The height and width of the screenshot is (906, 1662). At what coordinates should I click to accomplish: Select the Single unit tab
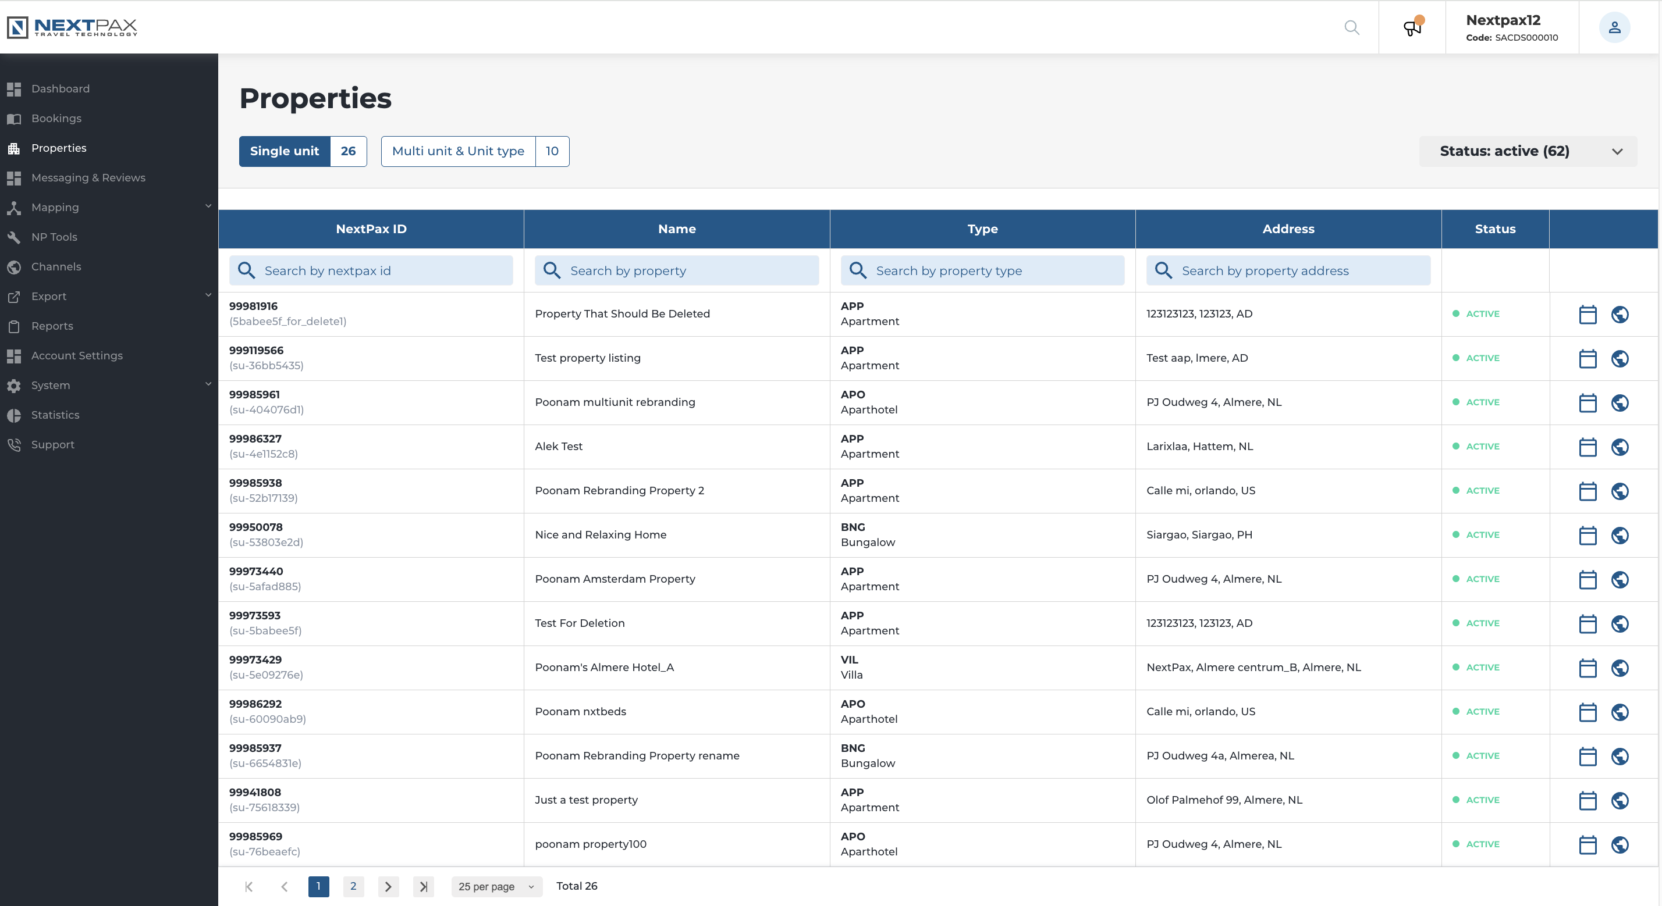click(303, 151)
